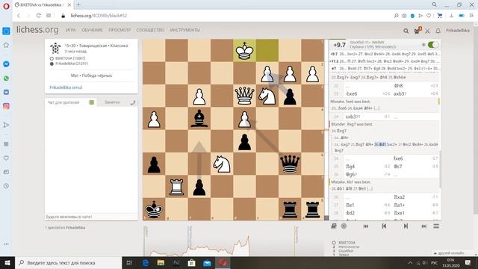Open ИНСТРУМЕНТЫ menu
This screenshot has height=269, width=478.
185,30
